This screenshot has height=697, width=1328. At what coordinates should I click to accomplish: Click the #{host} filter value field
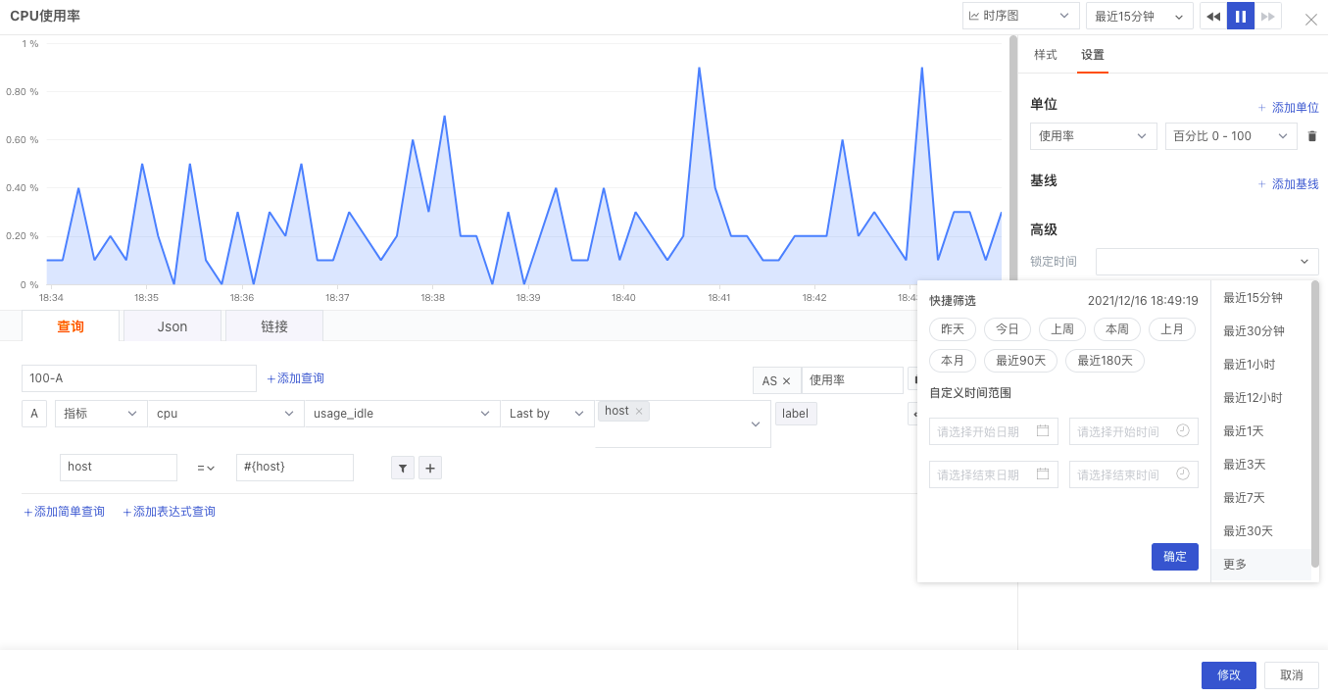tap(295, 468)
